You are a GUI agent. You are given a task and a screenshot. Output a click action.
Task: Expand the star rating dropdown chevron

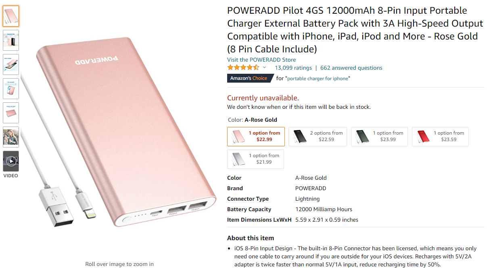264,68
